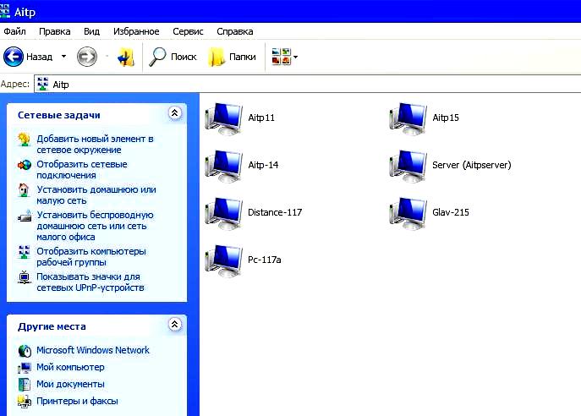Image resolution: width=581 pixels, height=416 pixels.
Task: Open the Избранное menu
Action: tap(136, 31)
